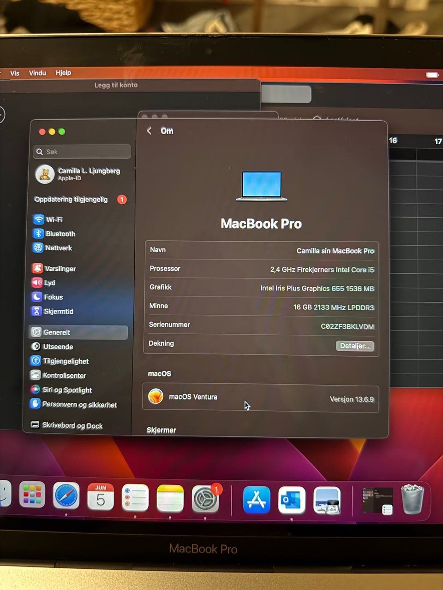Click the battery icon in menu bar
The image size is (443, 590).
click(x=432, y=75)
